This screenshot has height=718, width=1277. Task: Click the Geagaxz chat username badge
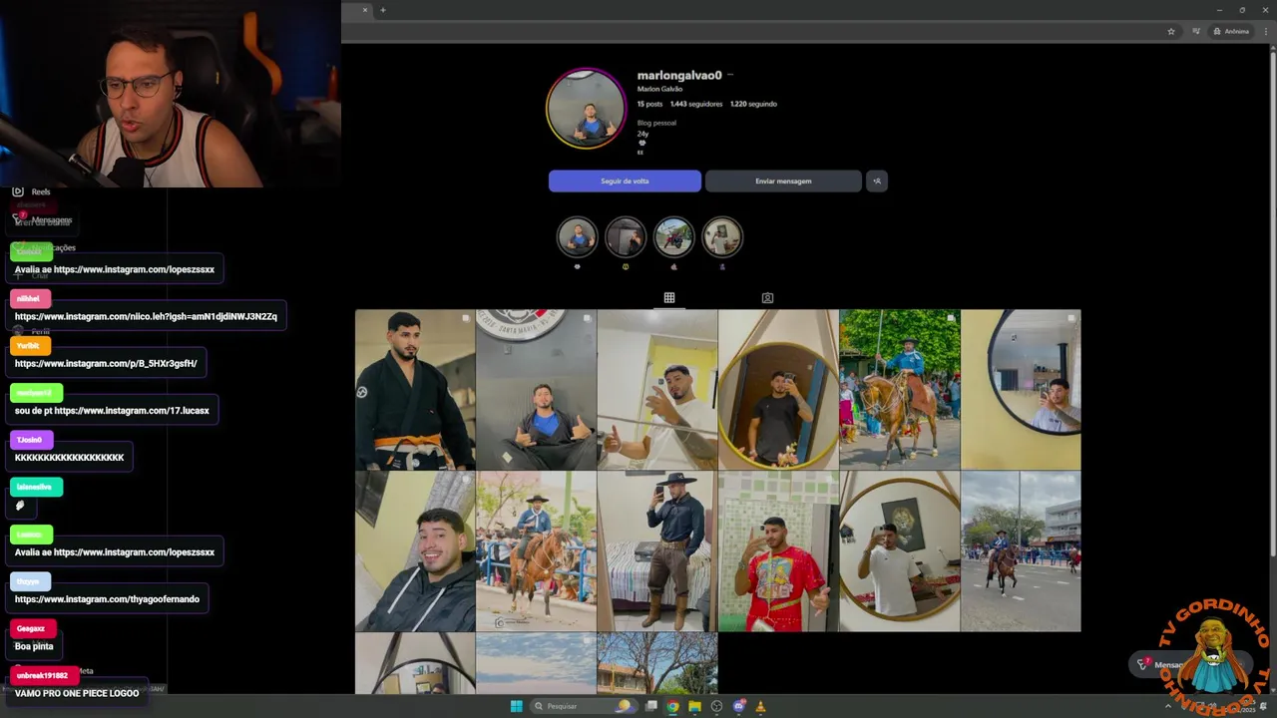point(33,628)
